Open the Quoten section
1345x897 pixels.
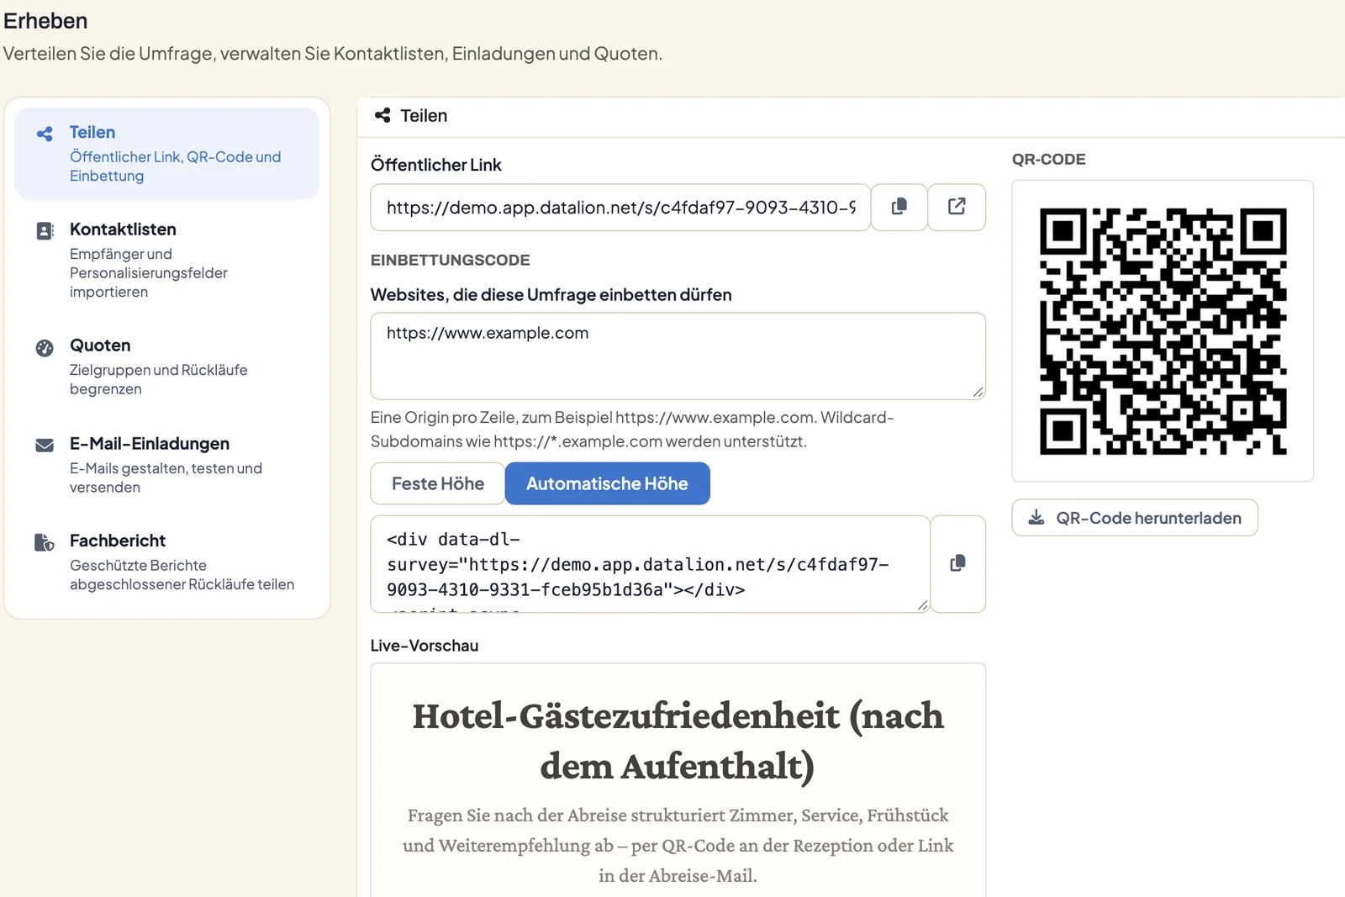point(166,367)
